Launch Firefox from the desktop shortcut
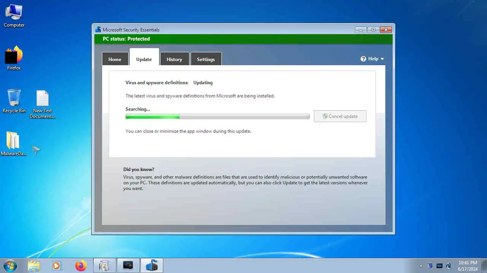Viewport: 487px width, 273px height. [x=14, y=58]
